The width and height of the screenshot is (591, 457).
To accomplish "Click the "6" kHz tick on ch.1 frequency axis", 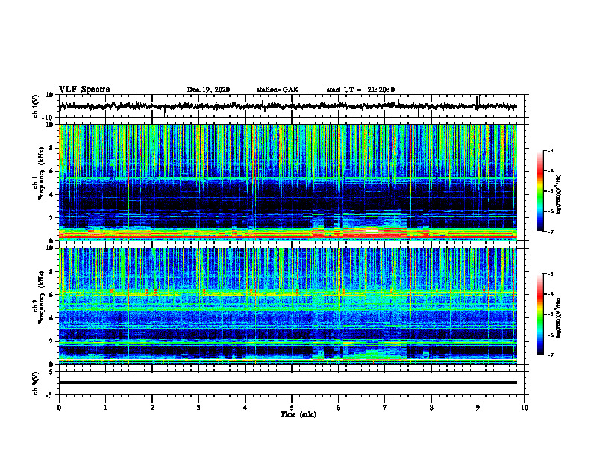I will point(51,171).
